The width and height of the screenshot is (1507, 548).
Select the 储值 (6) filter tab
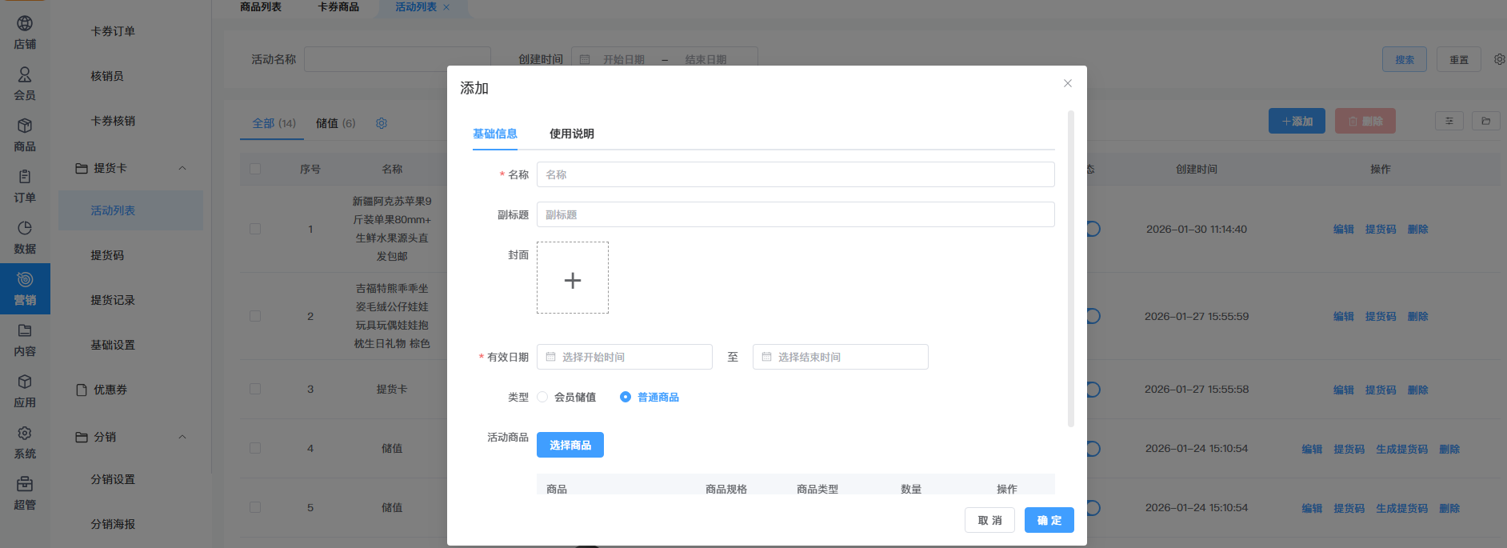pyautogui.click(x=336, y=123)
